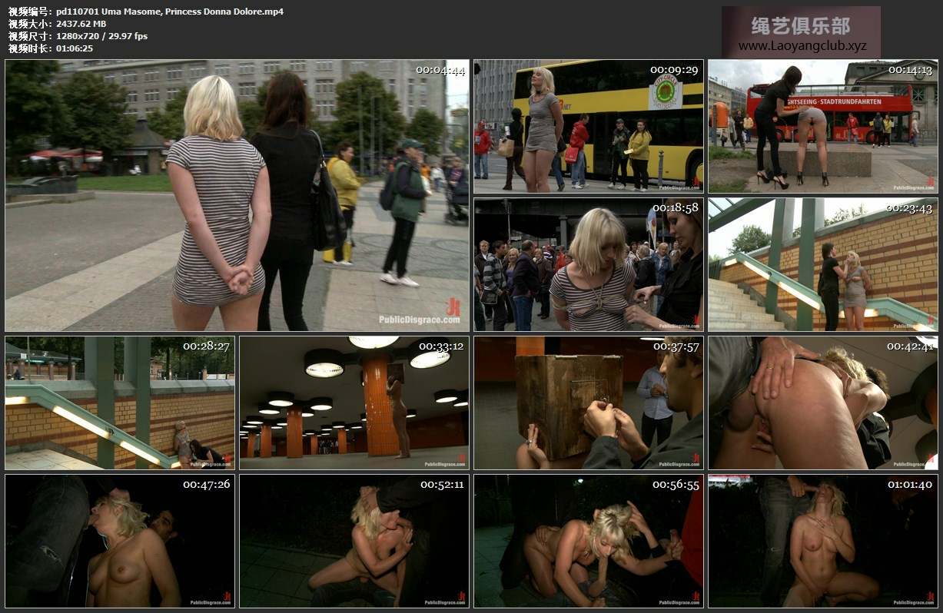Click the frame timestamped 00:18:58
This screenshot has width=943, height=613.
coord(588,264)
